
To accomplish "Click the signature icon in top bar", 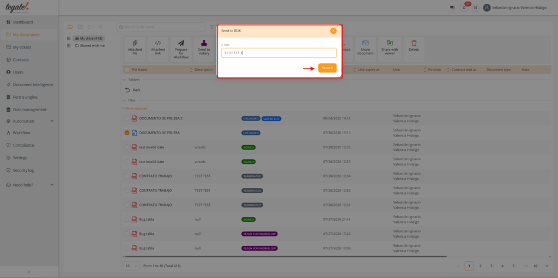I will point(475,8).
